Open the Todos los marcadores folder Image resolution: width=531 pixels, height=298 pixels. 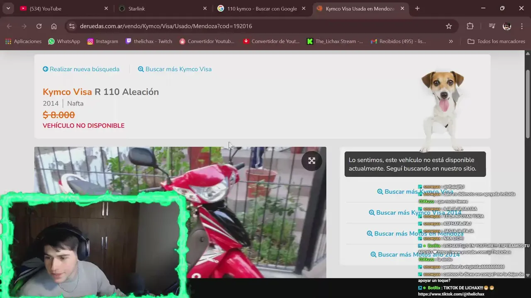496,41
